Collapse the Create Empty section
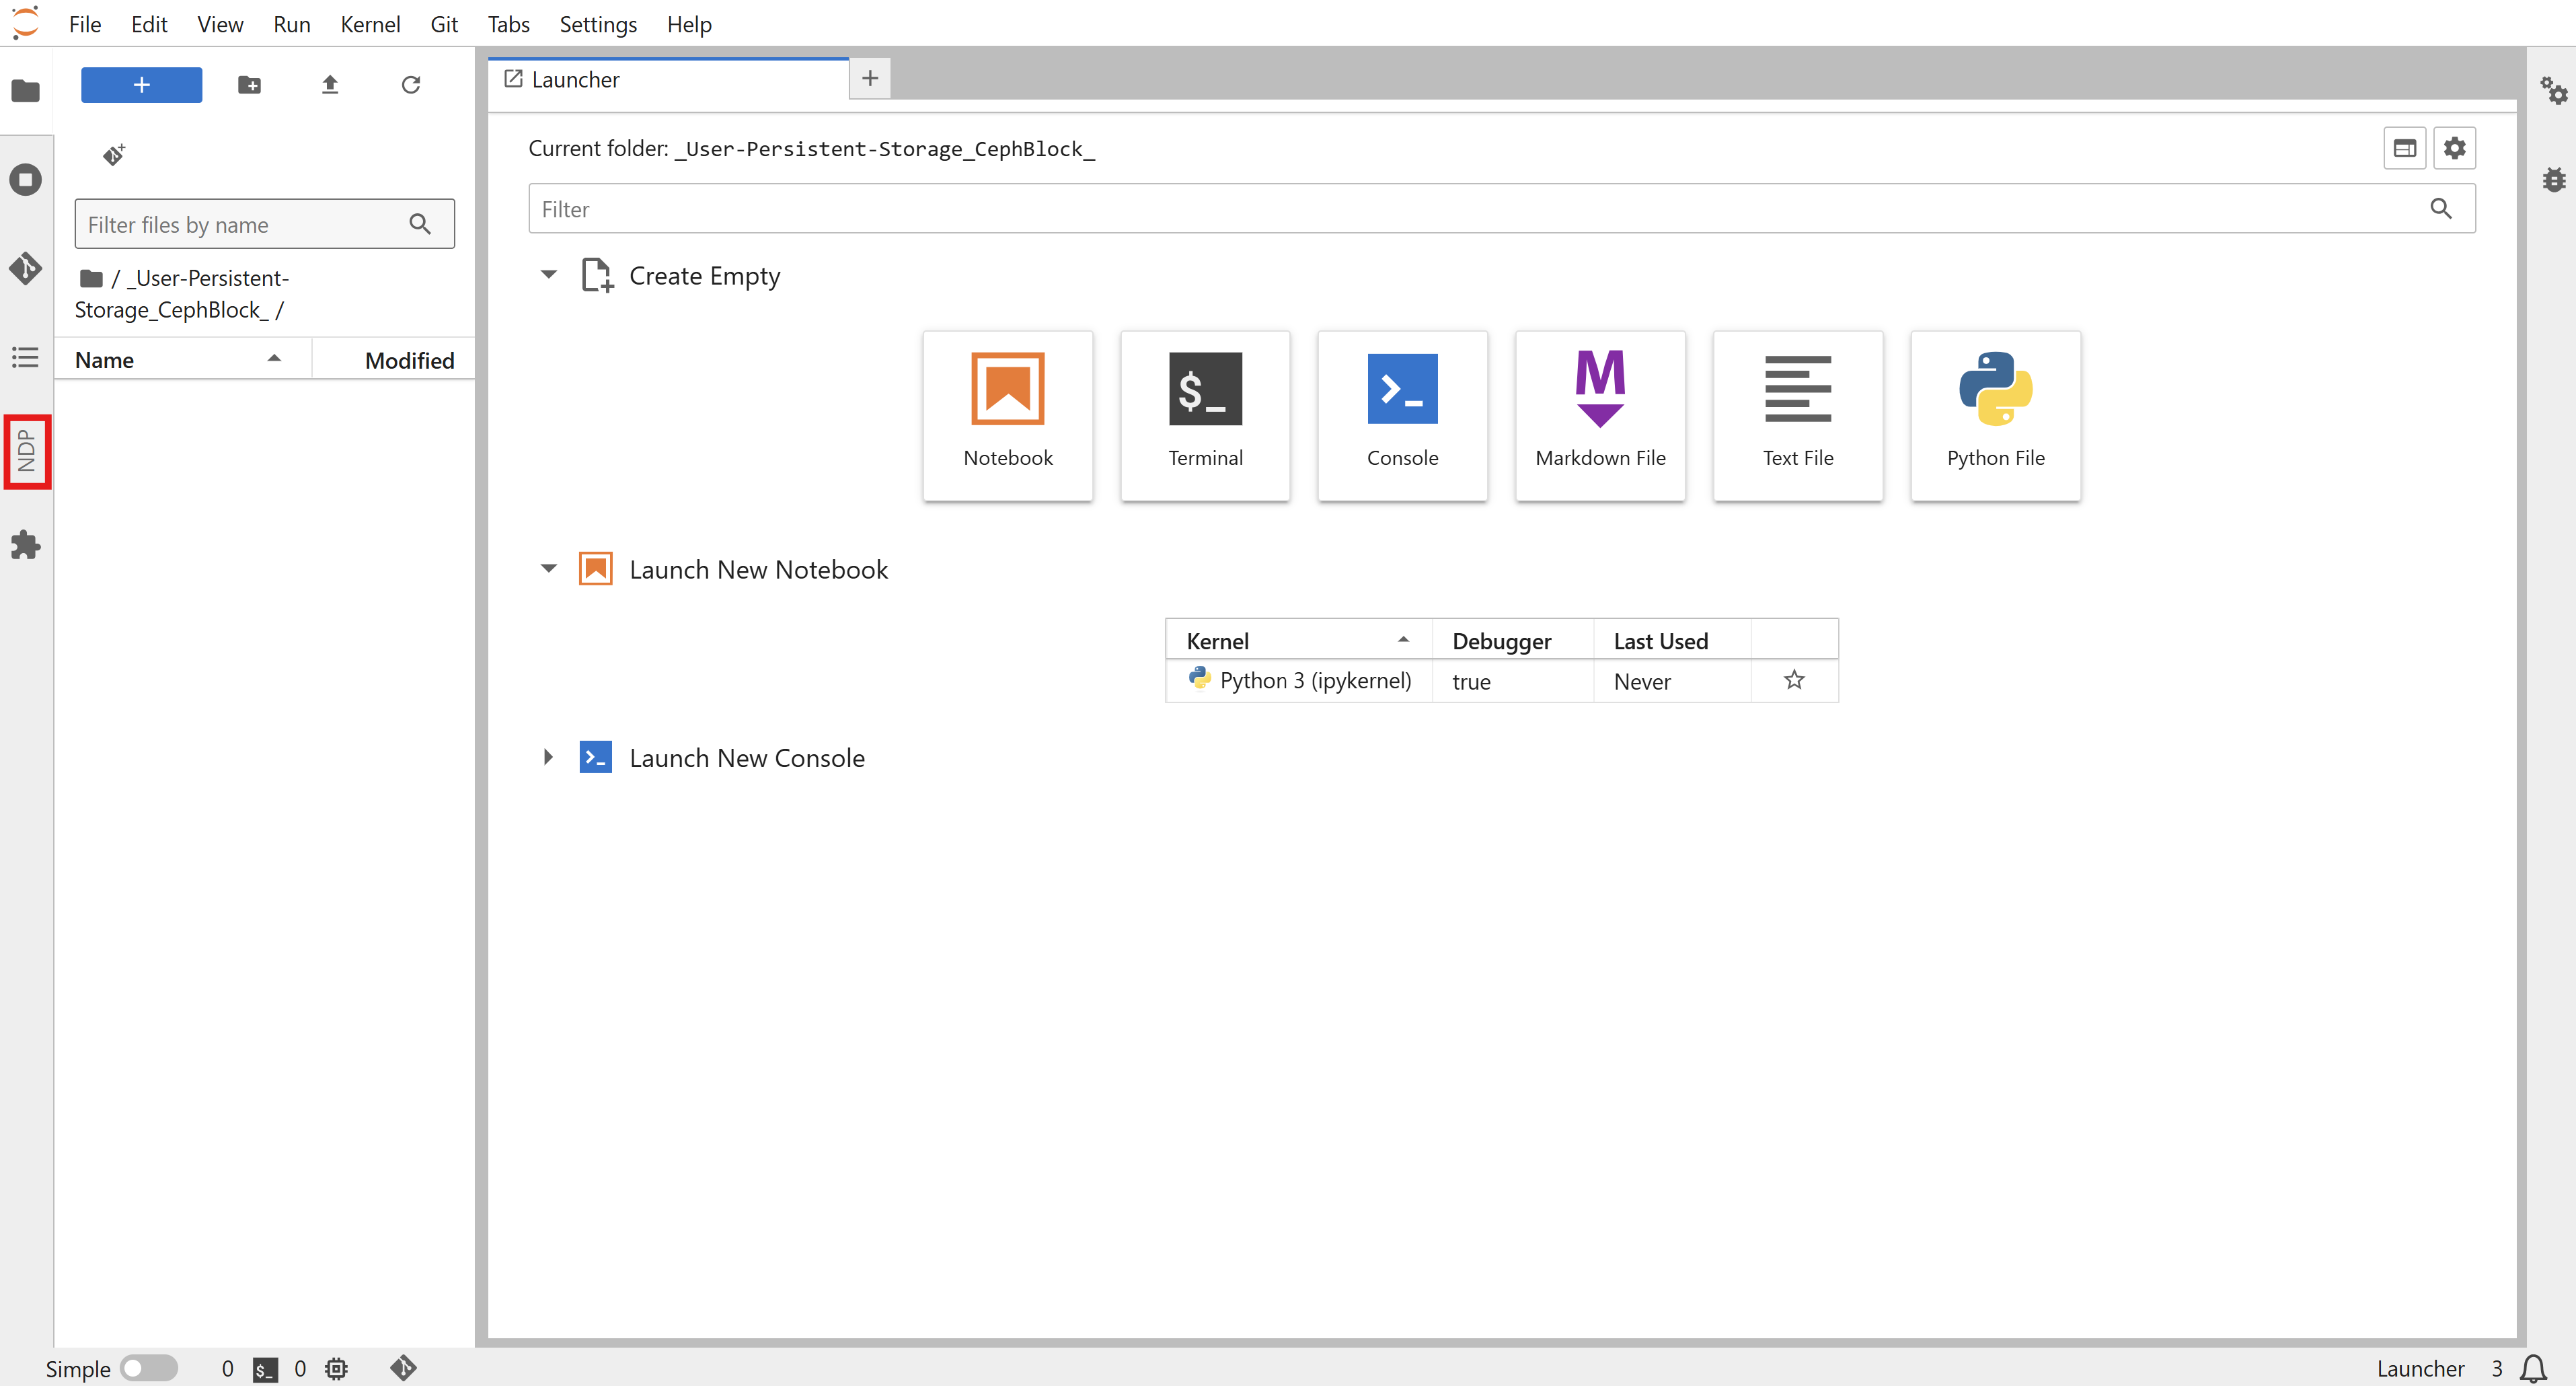Screen dimensions: 2576x1386 pyautogui.click(x=548, y=275)
